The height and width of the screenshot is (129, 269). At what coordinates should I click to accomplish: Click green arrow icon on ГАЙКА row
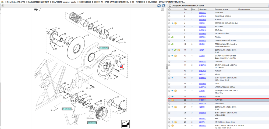(x=173, y=37)
